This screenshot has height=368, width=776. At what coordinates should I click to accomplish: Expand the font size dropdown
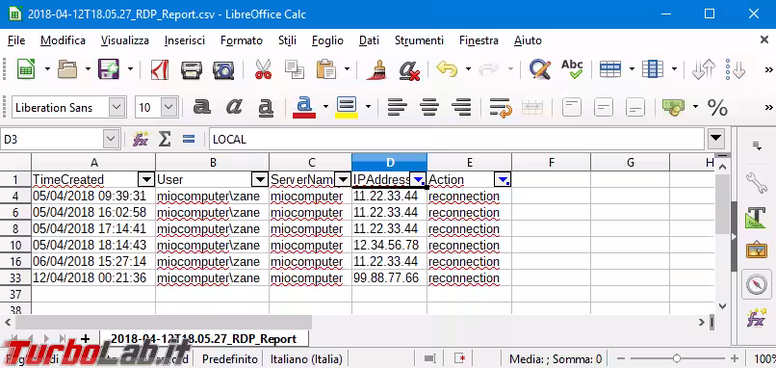pyautogui.click(x=169, y=107)
